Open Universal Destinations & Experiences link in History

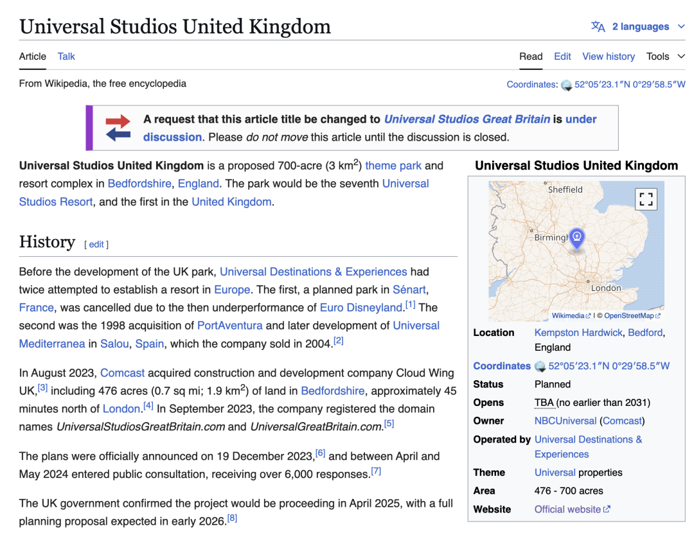(314, 272)
